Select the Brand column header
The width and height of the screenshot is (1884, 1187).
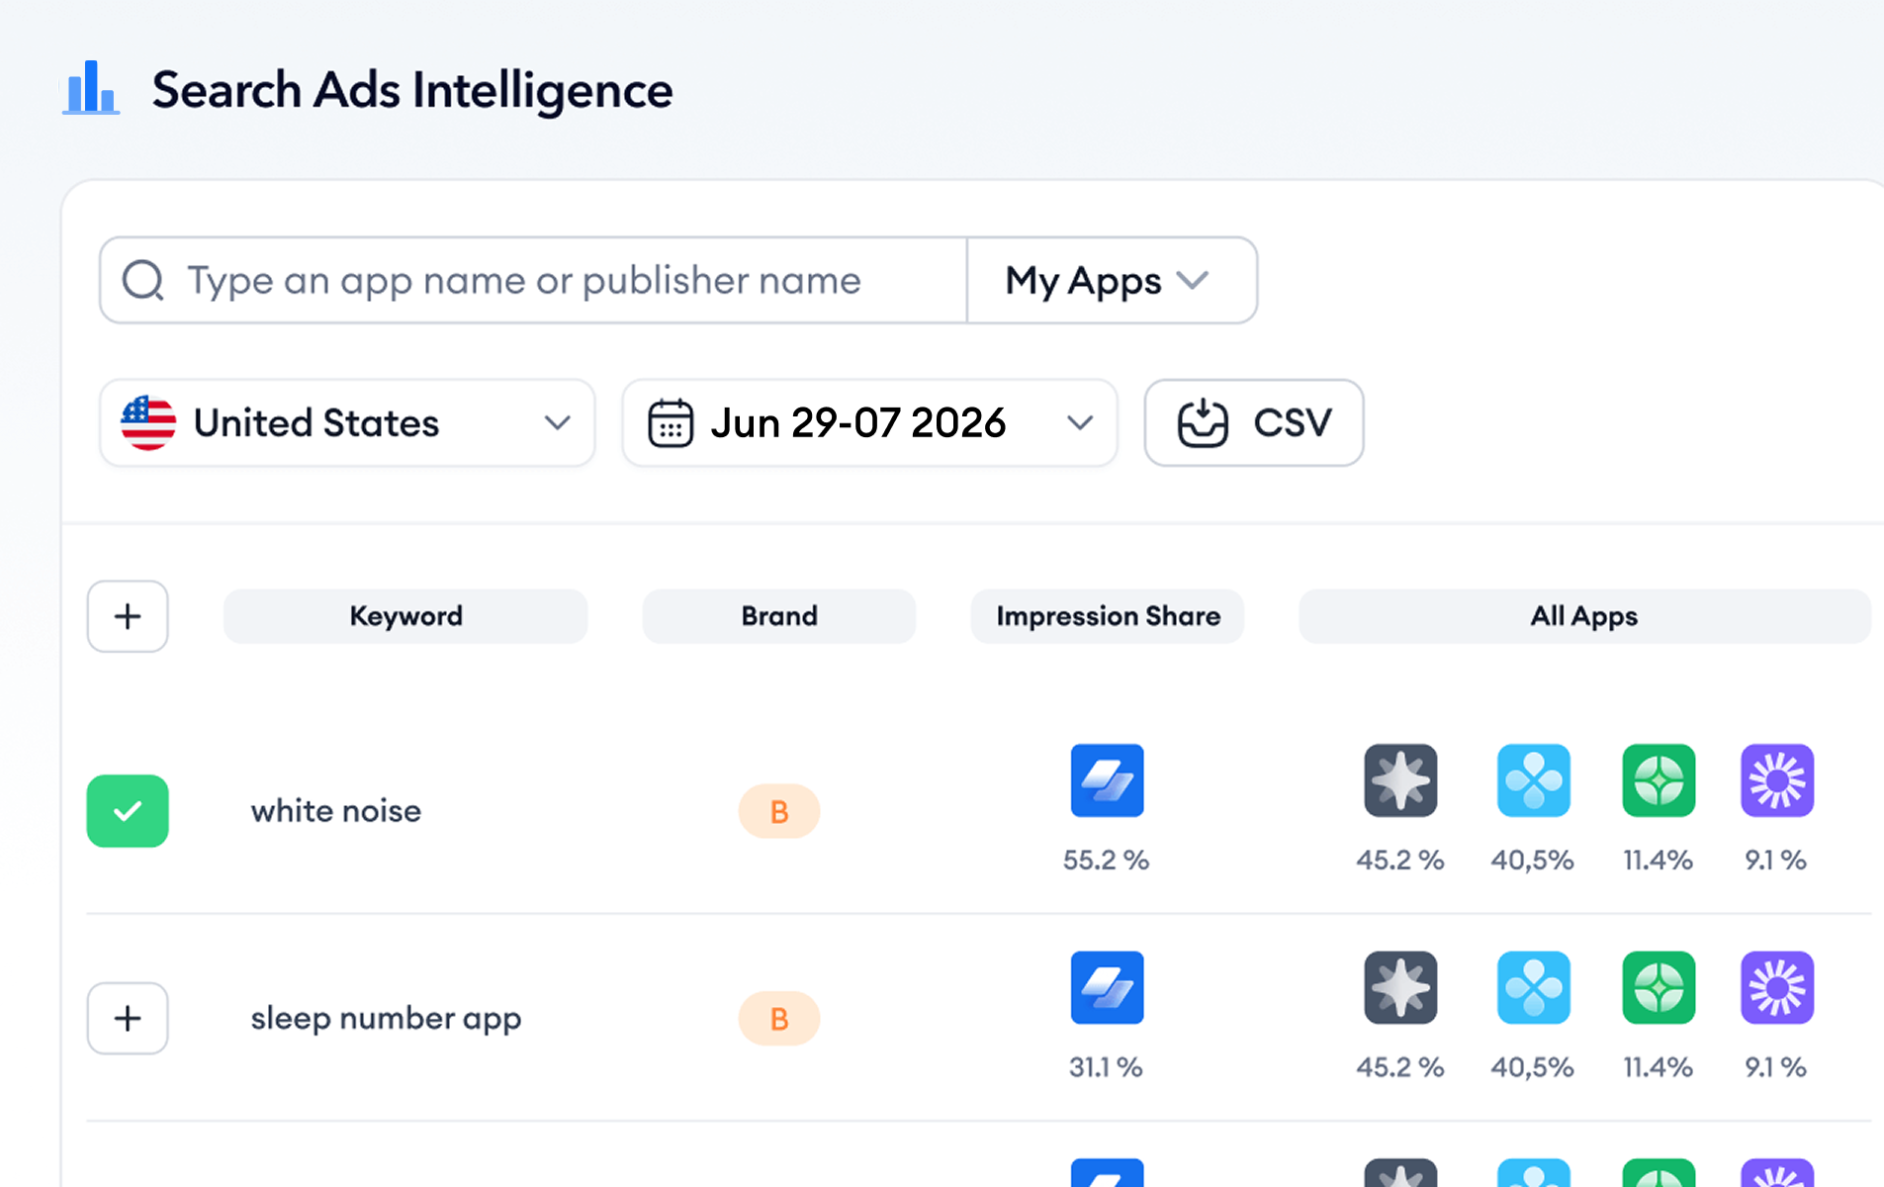(x=779, y=616)
